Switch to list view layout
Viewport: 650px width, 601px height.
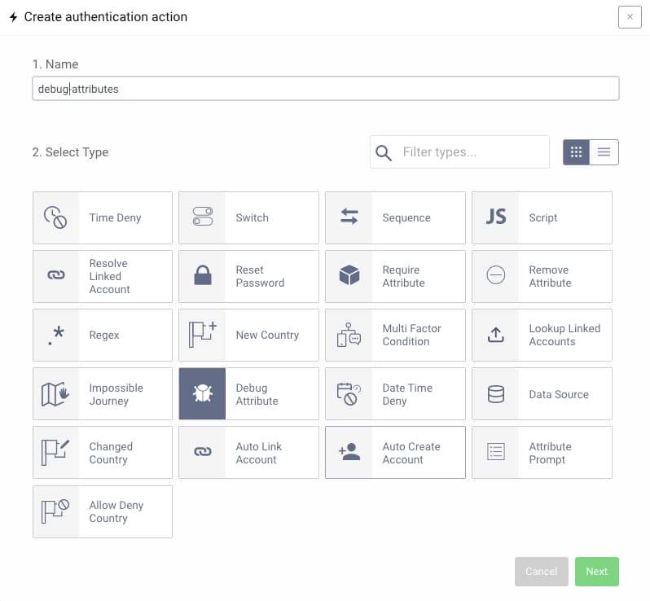tap(604, 152)
